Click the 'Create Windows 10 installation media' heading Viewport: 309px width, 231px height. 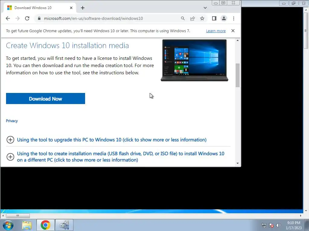[x=67, y=46]
